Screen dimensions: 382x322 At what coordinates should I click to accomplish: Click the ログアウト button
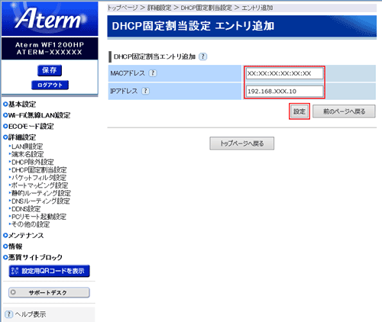[x=50, y=85]
